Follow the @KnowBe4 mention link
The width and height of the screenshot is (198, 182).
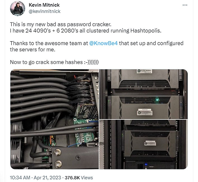[x=103, y=43]
